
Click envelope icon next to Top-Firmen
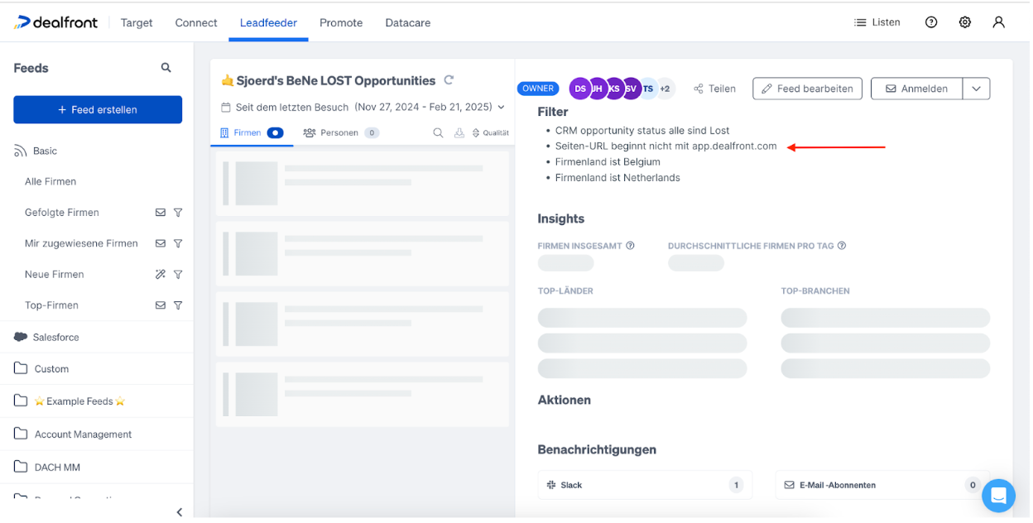coord(161,305)
